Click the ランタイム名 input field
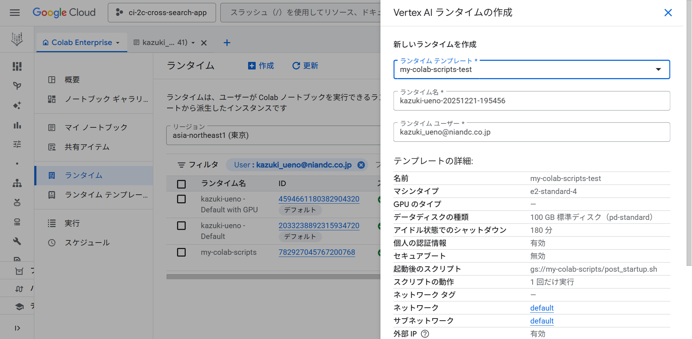The height and width of the screenshot is (339, 692). click(531, 101)
